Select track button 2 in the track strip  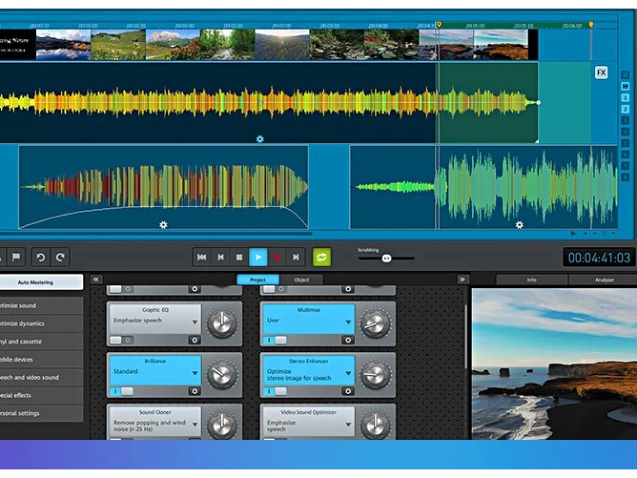[625, 109]
